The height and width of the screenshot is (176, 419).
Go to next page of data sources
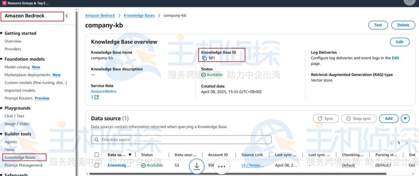pos(407,143)
